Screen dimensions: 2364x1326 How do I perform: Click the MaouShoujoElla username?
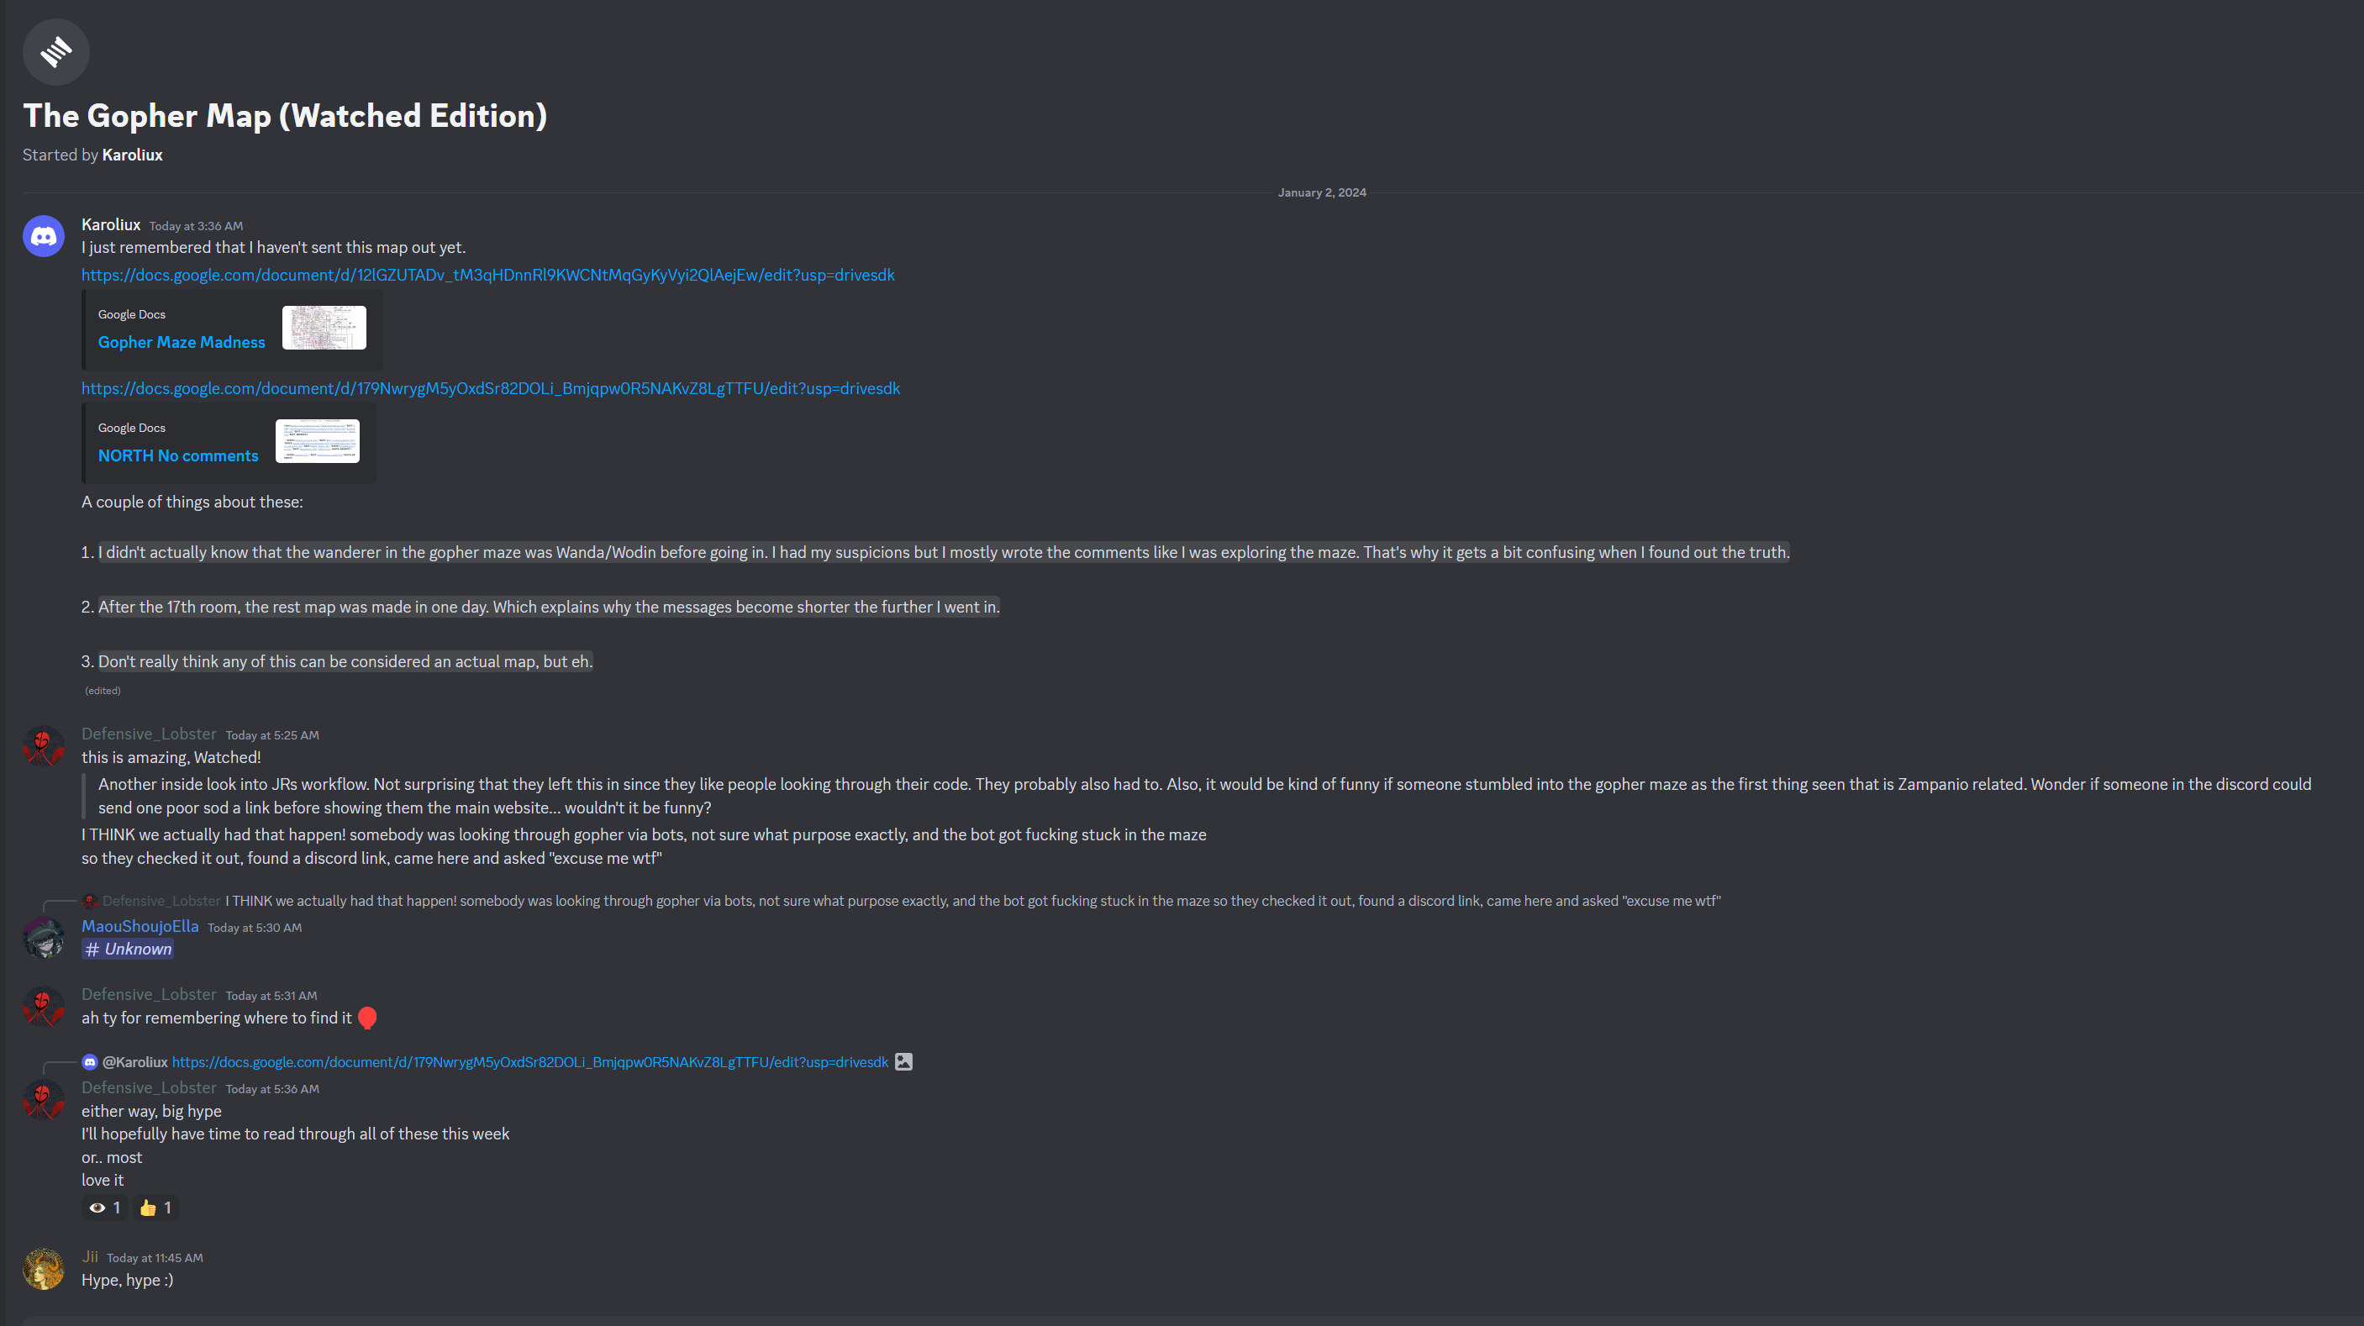point(140,926)
